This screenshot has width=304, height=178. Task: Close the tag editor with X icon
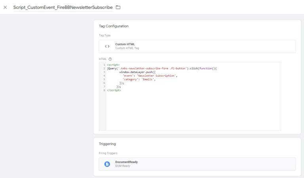tap(5, 8)
